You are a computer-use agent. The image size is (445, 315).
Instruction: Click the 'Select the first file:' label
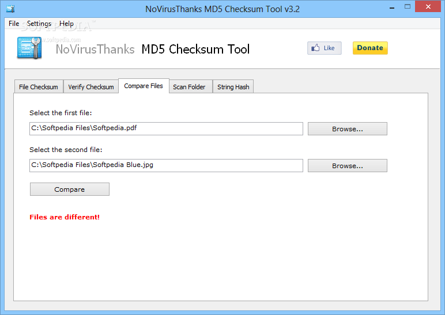pos(61,113)
